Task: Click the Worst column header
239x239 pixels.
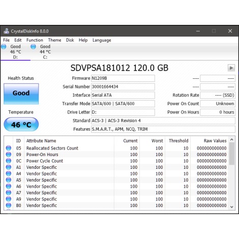Action: pos(153,141)
